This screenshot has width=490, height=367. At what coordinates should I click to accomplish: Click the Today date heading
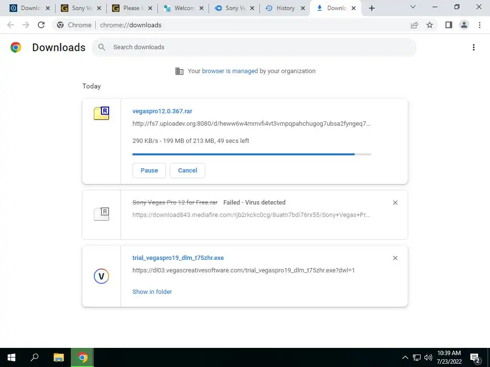pos(91,86)
